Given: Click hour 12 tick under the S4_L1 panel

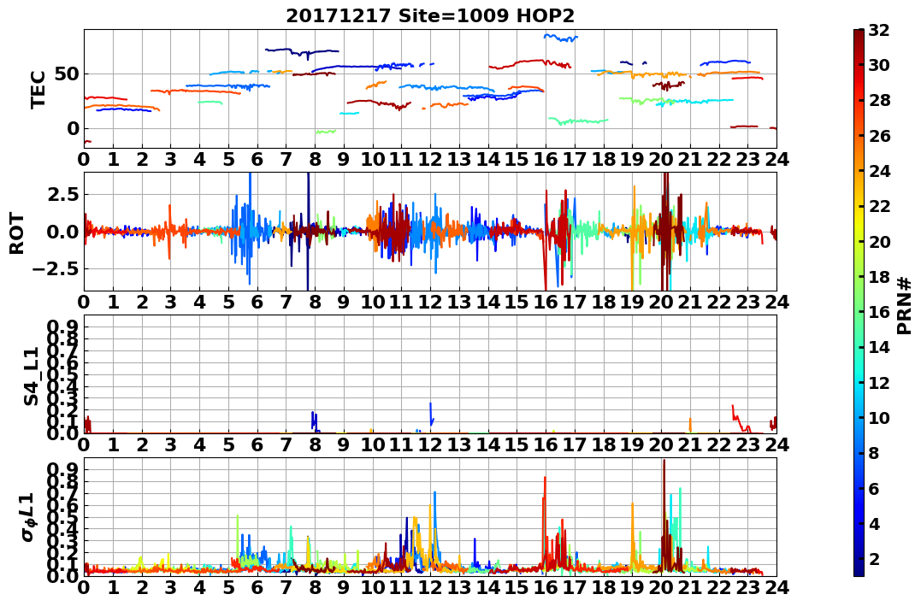Looking at the screenshot, I should pyautogui.click(x=430, y=444).
